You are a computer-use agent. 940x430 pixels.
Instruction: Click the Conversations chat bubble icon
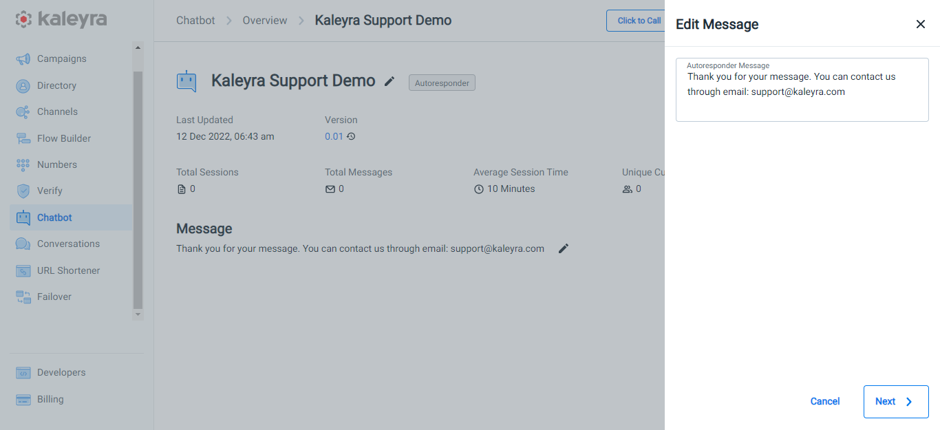point(23,244)
